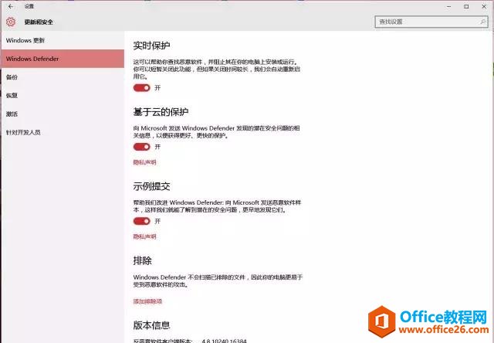Select Windows Defender in the sidebar
494x343 pixels.
63,59
